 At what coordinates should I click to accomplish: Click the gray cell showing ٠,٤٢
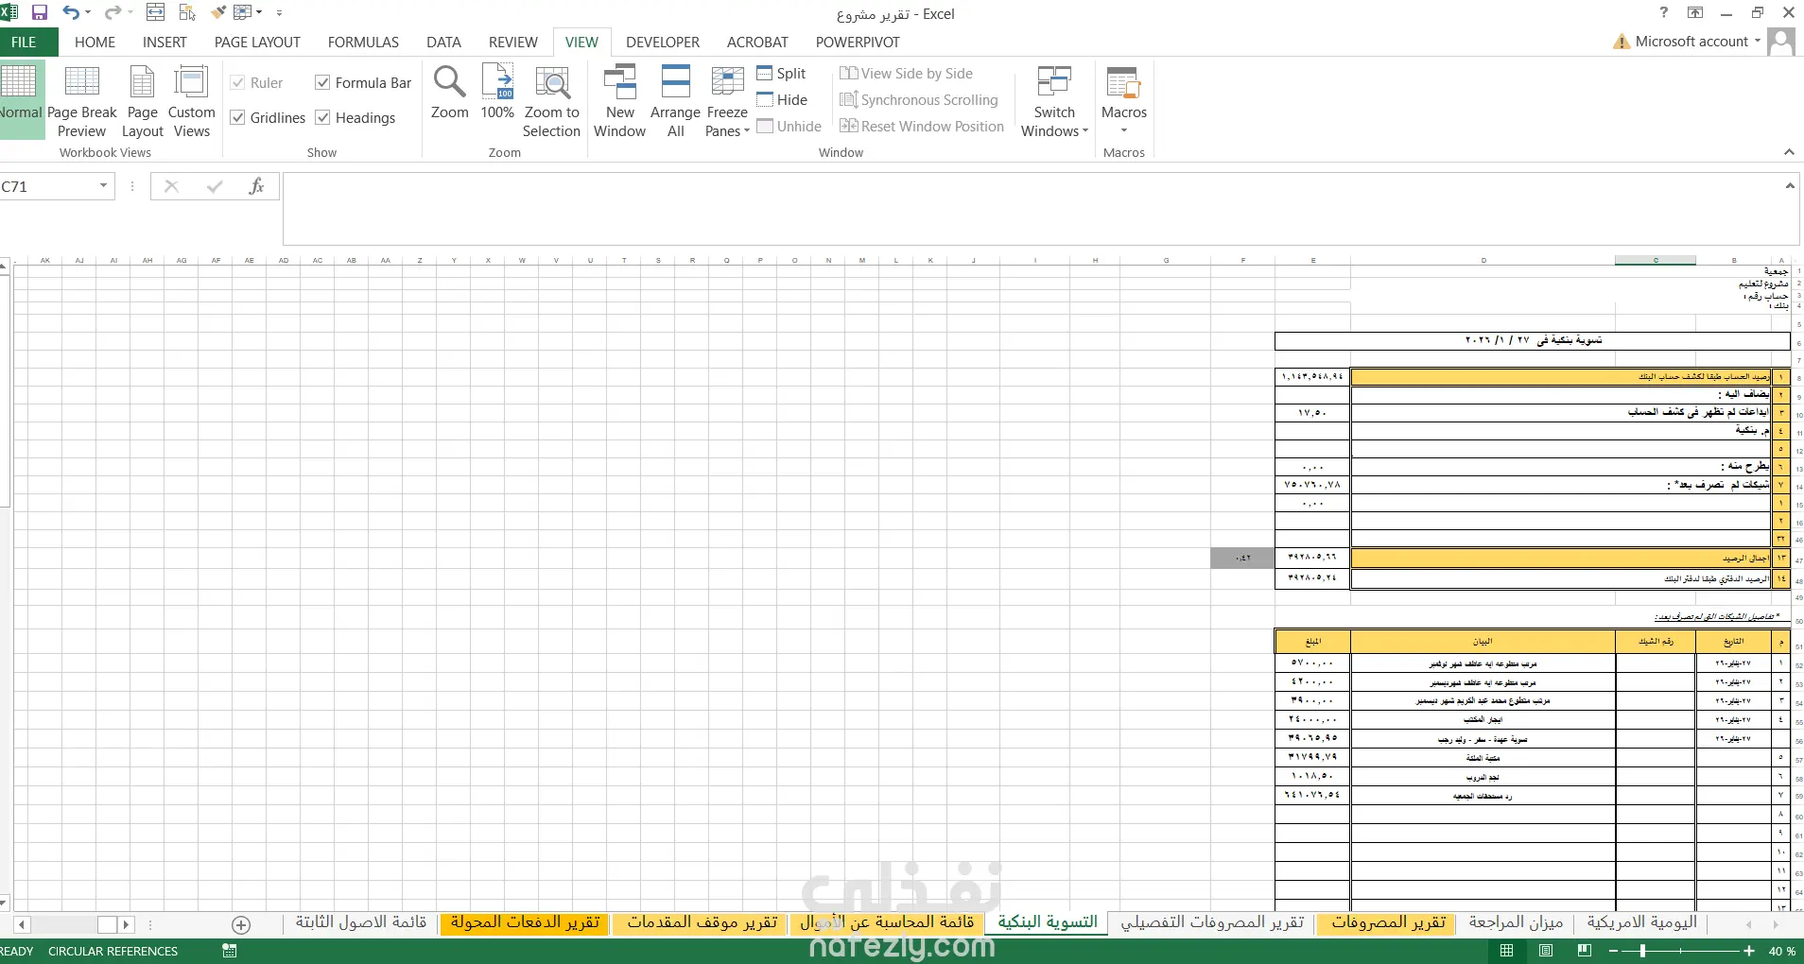pyautogui.click(x=1242, y=558)
